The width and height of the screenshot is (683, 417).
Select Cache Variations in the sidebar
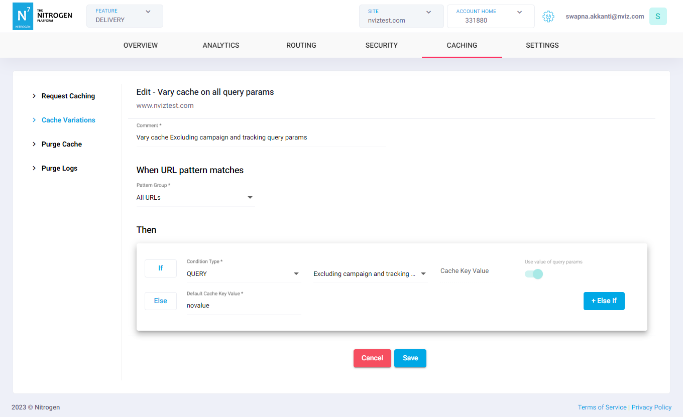(x=68, y=120)
